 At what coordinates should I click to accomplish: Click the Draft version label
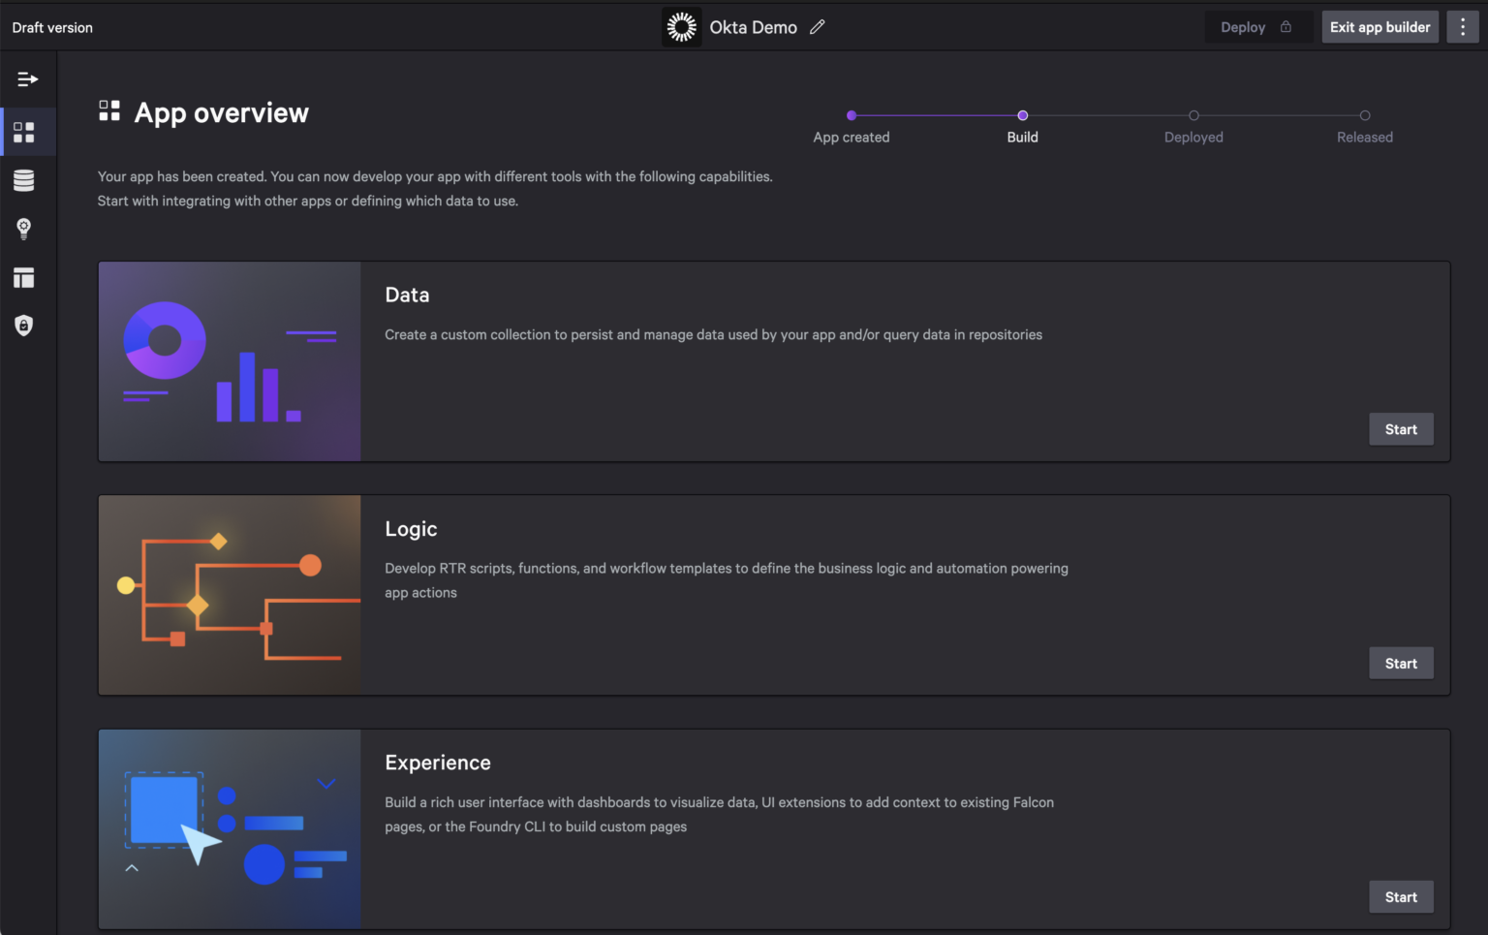point(51,26)
